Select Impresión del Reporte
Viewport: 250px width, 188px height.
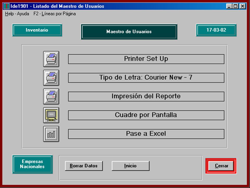pos(146,96)
